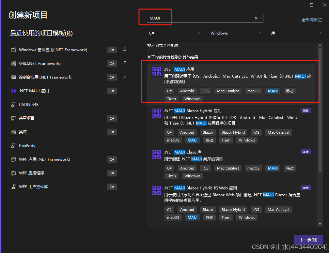Select the .NET MAUI Class 库 title
The height and width of the screenshot is (253, 329).
click(x=182, y=152)
